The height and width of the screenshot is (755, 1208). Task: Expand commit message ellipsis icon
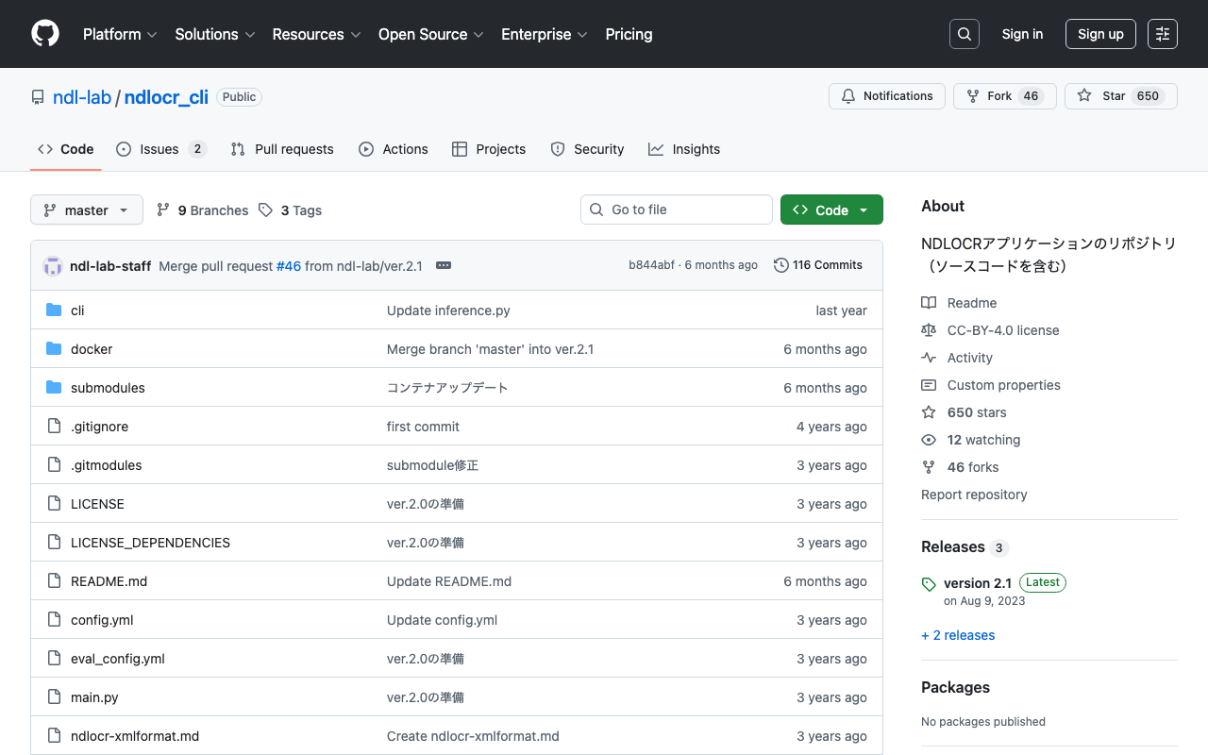coord(444,266)
